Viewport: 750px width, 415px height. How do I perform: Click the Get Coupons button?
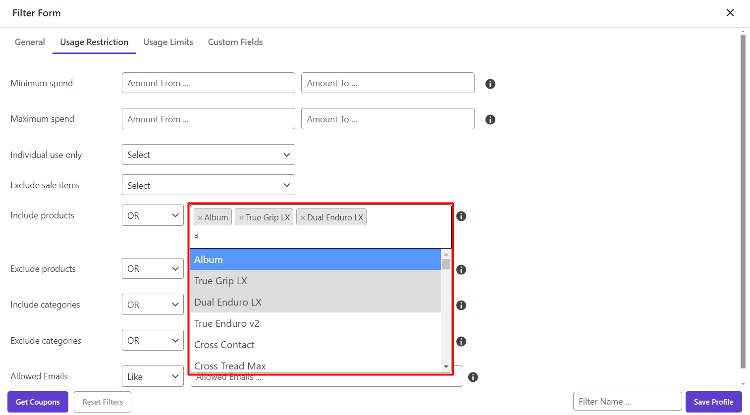(x=38, y=402)
